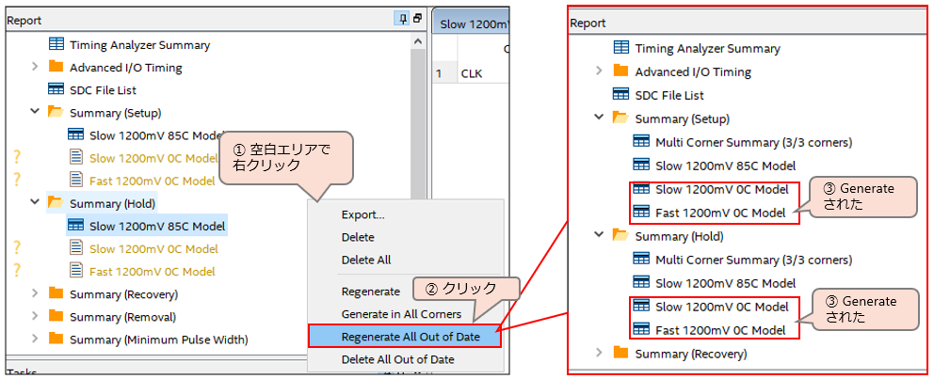
Task: Click Delete All Out of Date option
Action: [397, 359]
